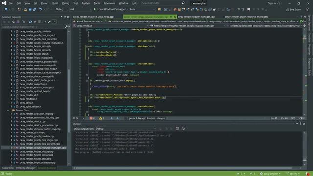The width and height of the screenshot is (313, 176).
Task: Click the Collapse All icon in Solution Explorer
Action: click(35, 22)
